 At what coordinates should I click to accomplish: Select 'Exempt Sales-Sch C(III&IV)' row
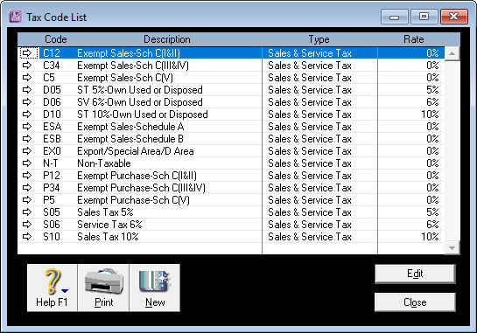[x=231, y=66]
